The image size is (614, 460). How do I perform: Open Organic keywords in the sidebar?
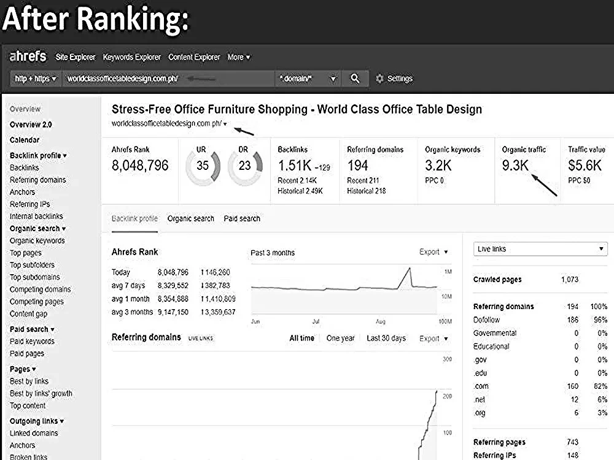coord(37,241)
